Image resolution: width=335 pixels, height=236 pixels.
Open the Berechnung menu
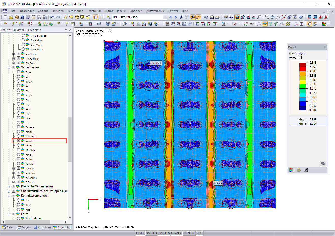click(75, 11)
